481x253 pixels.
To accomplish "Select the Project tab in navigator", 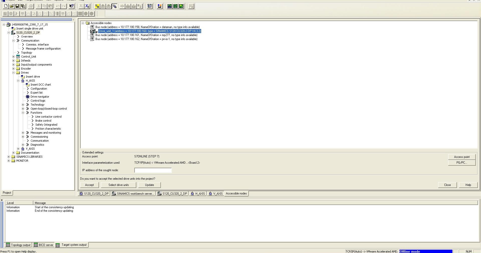I will (7, 193).
